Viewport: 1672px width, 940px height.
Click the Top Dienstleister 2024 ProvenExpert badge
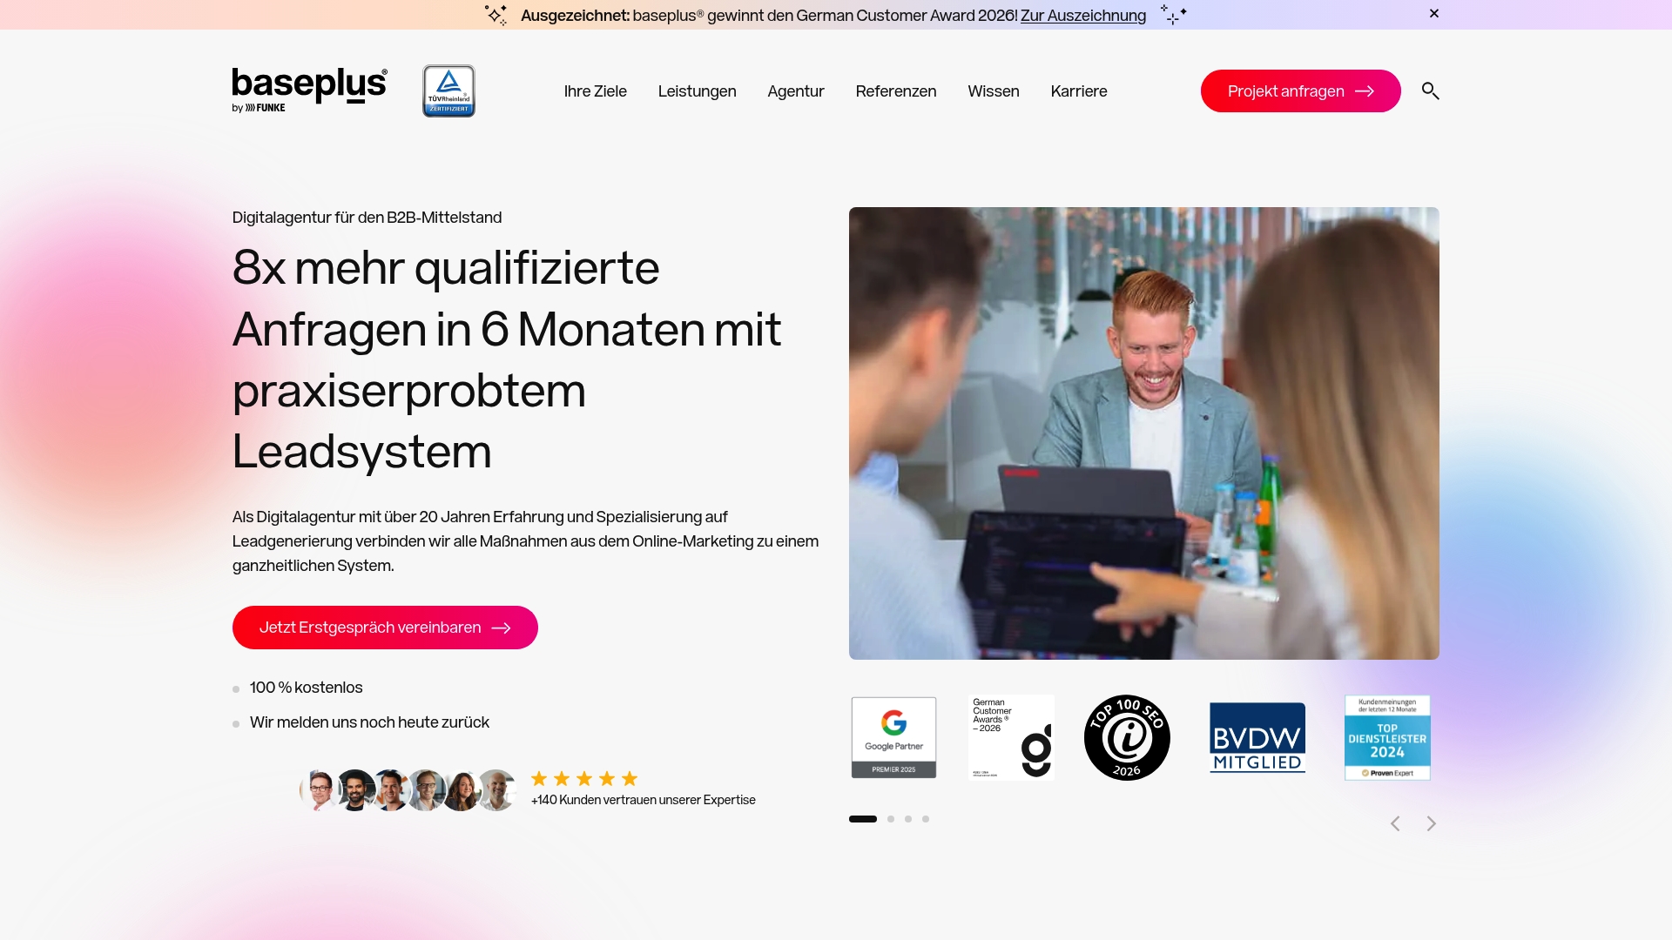pyautogui.click(x=1386, y=737)
